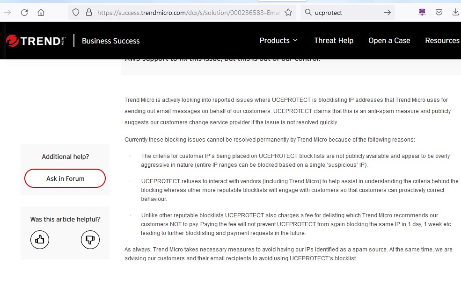Bookmark this page with the star icon
The image size is (461, 286).
(x=288, y=12)
